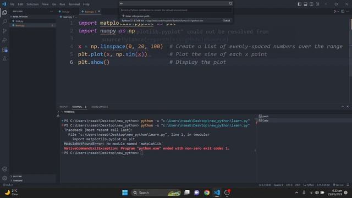Open the Explorer view in activity bar
Viewport: 352px width, 198px height.
pos(4,13)
